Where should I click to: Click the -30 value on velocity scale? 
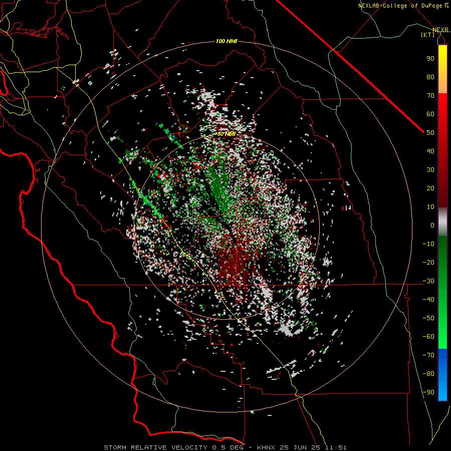point(428,281)
